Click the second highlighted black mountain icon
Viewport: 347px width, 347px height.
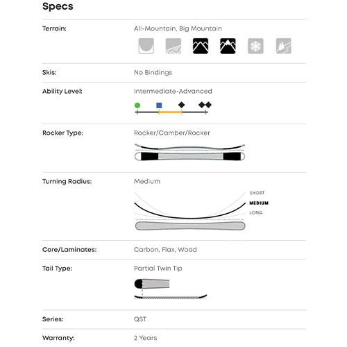point(228,46)
